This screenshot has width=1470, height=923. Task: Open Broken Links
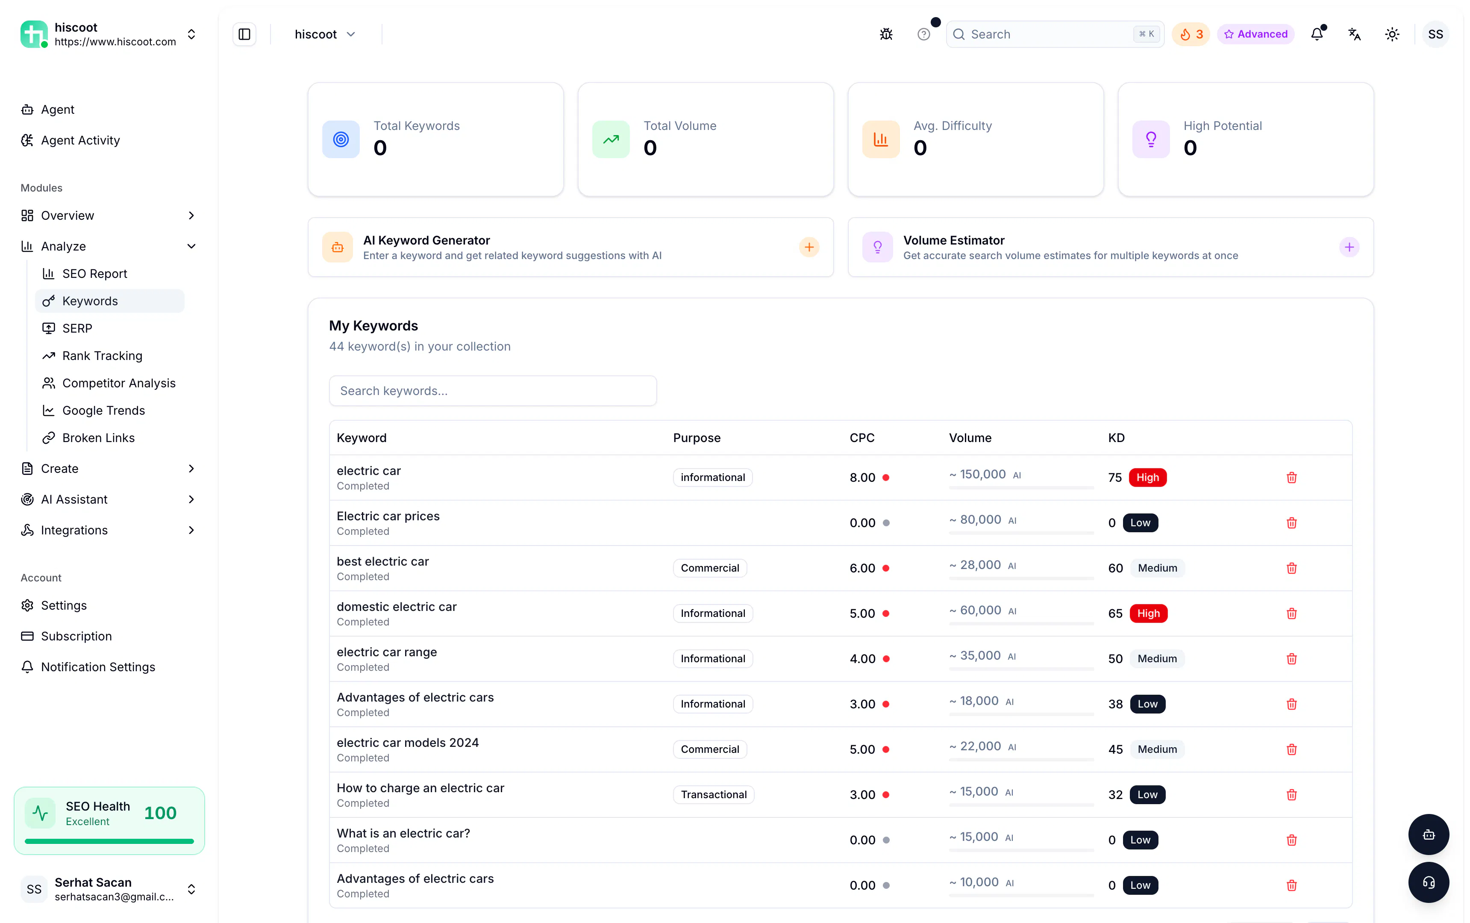[110, 438]
